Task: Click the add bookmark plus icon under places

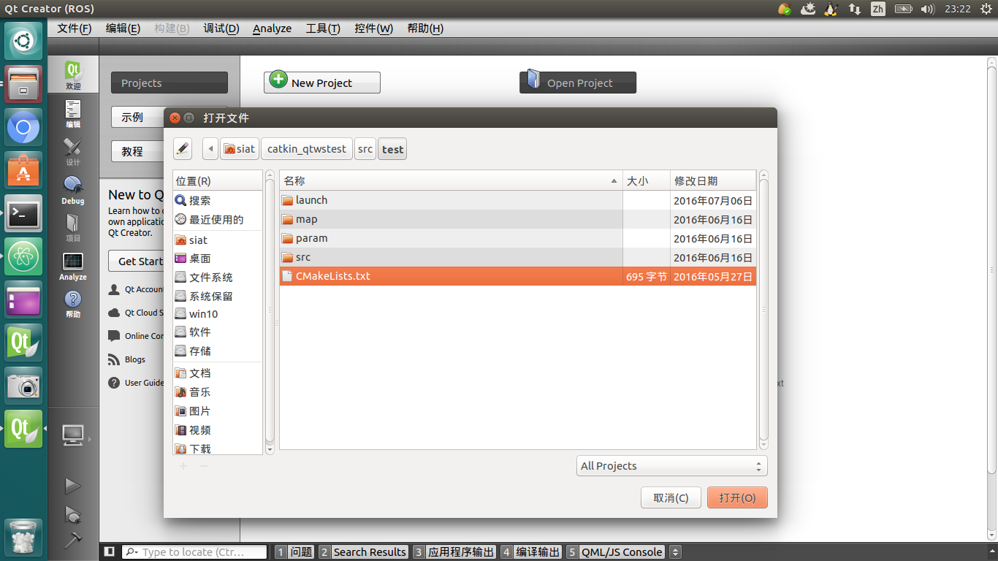Action: tap(183, 466)
